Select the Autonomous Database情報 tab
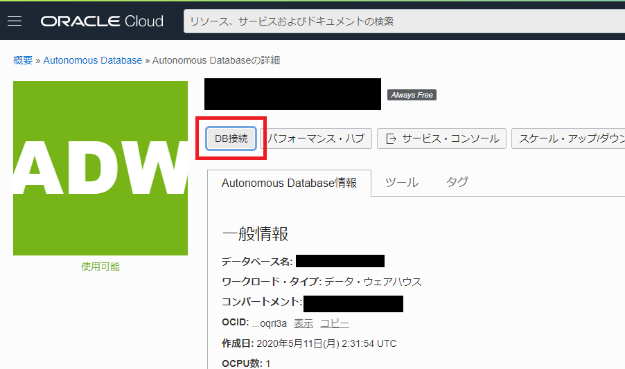The width and height of the screenshot is (625, 369). coord(289,183)
